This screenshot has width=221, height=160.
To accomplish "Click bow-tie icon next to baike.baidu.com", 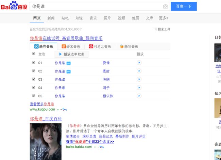I will (x=102, y=147).
